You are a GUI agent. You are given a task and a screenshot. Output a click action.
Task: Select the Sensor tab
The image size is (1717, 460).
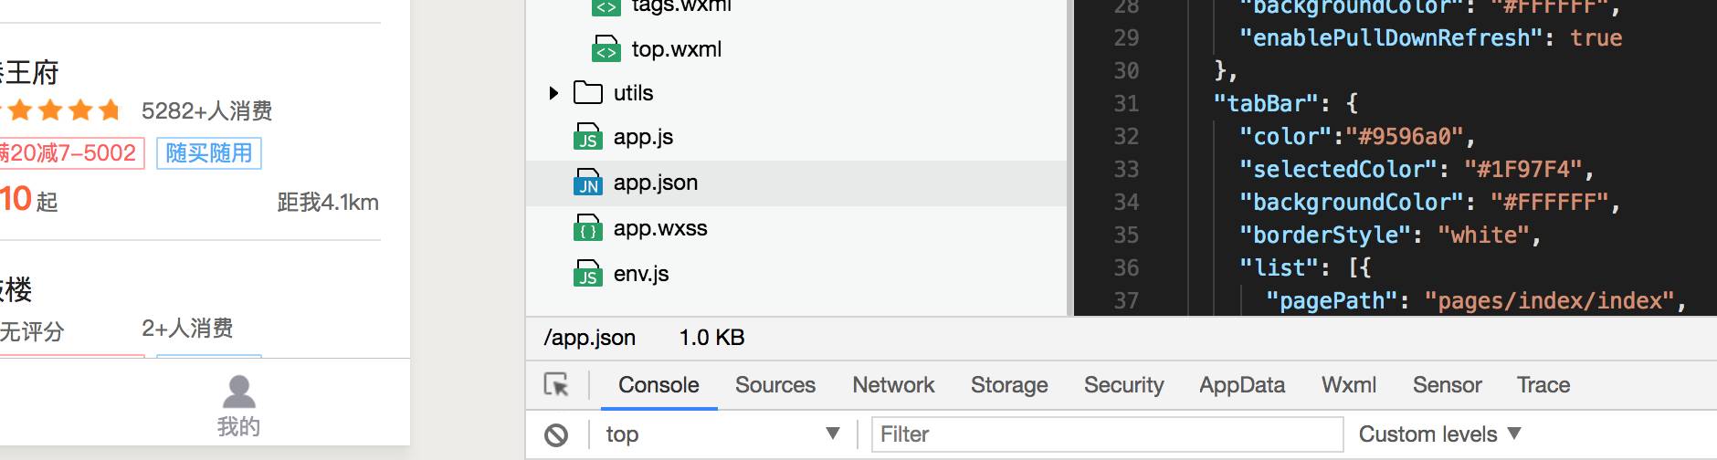click(x=1447, y=385)
